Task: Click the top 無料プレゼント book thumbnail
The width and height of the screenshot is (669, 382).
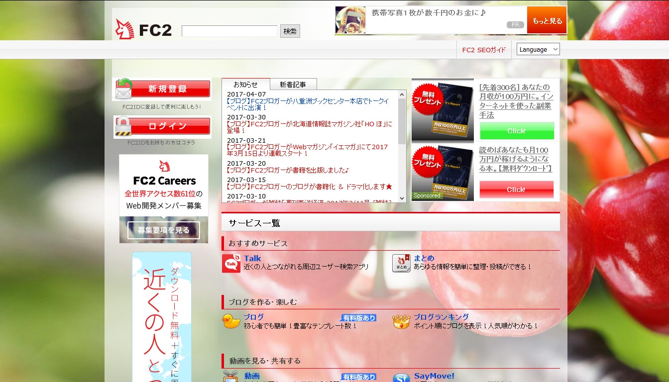Action: coord(443,110)
